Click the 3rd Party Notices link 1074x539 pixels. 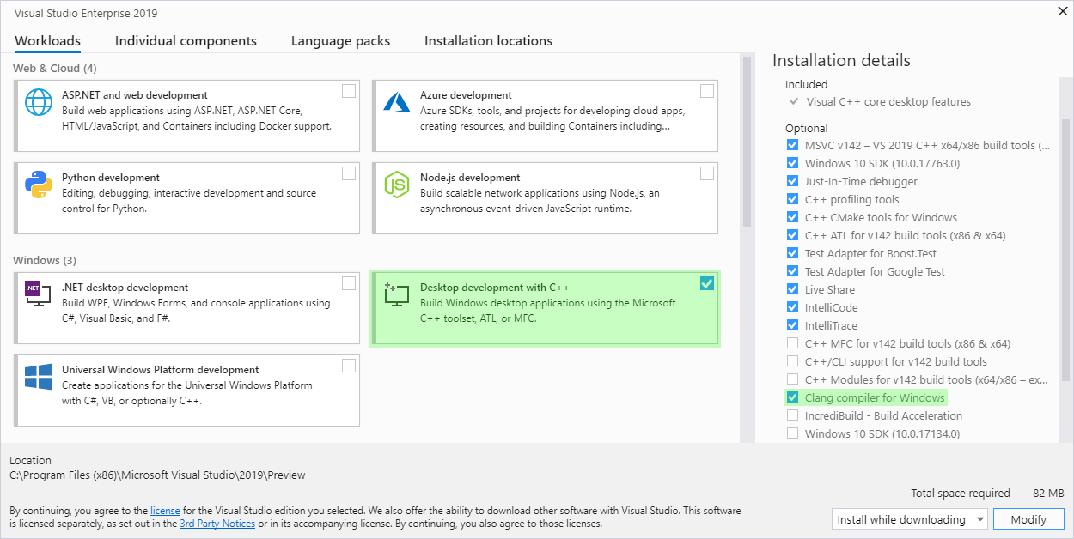(217, 524)
